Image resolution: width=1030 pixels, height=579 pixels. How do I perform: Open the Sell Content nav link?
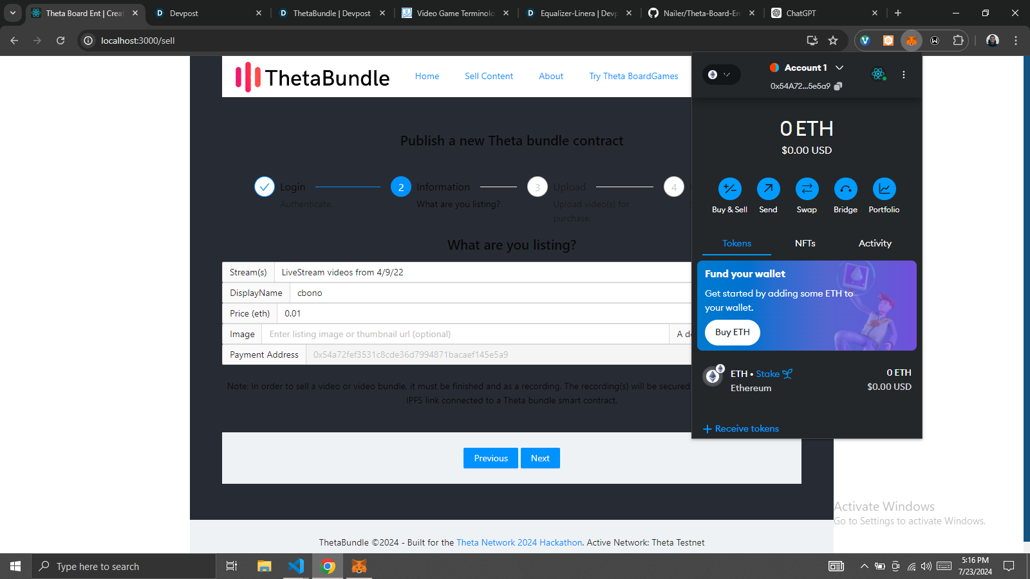point(489,76)
